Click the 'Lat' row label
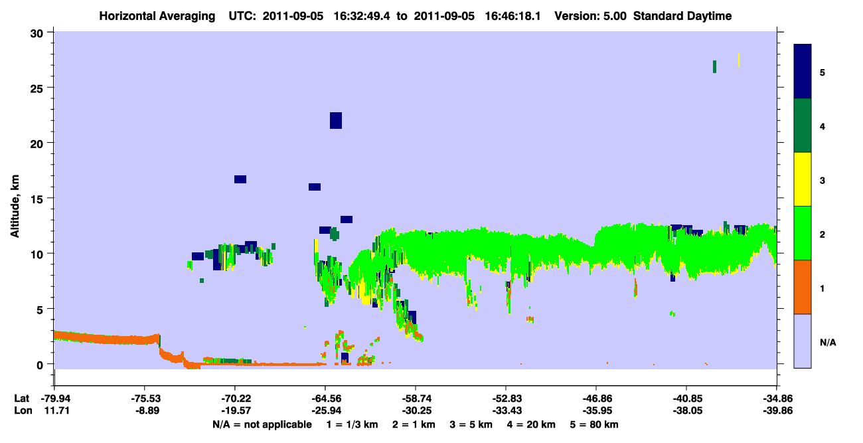The height and width of the screenshot is (443, 863). coord(21,399)
